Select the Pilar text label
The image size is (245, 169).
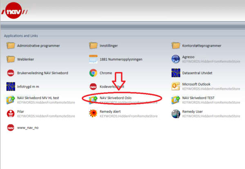click(x=20, y=112)
